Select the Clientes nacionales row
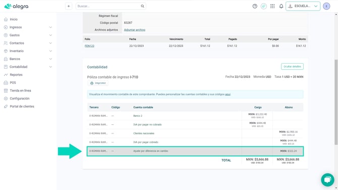338x190 pixels. coord(195,133)
